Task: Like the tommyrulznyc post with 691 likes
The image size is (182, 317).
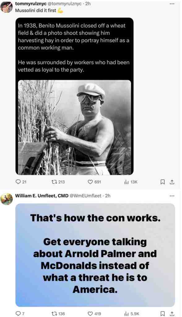Action: [94, 182]
